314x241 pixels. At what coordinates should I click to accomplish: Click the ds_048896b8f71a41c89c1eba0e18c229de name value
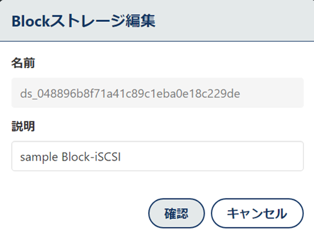pyautogui.click(x=130, y=94)
